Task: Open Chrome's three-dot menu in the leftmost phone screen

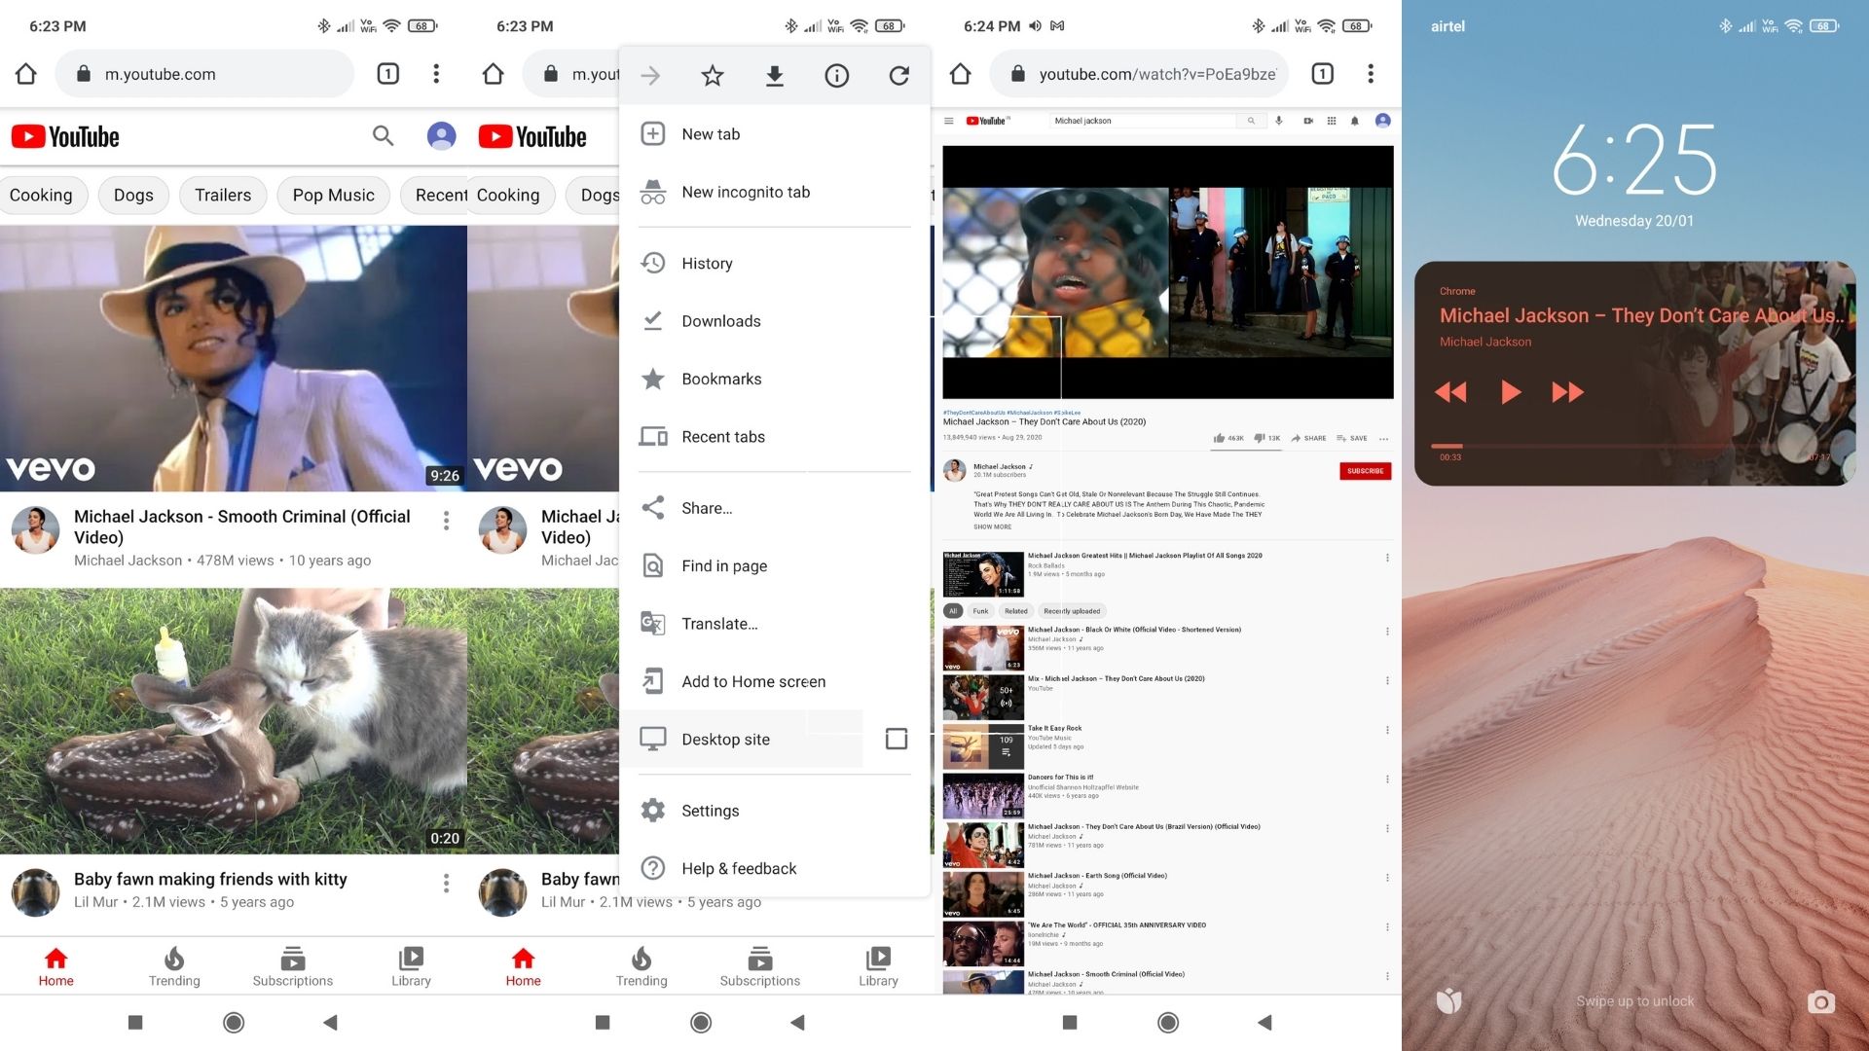Action: 436,74
